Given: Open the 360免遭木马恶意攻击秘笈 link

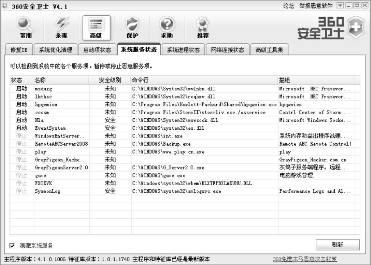Looking at the screenshot, I should pos(305,259).
